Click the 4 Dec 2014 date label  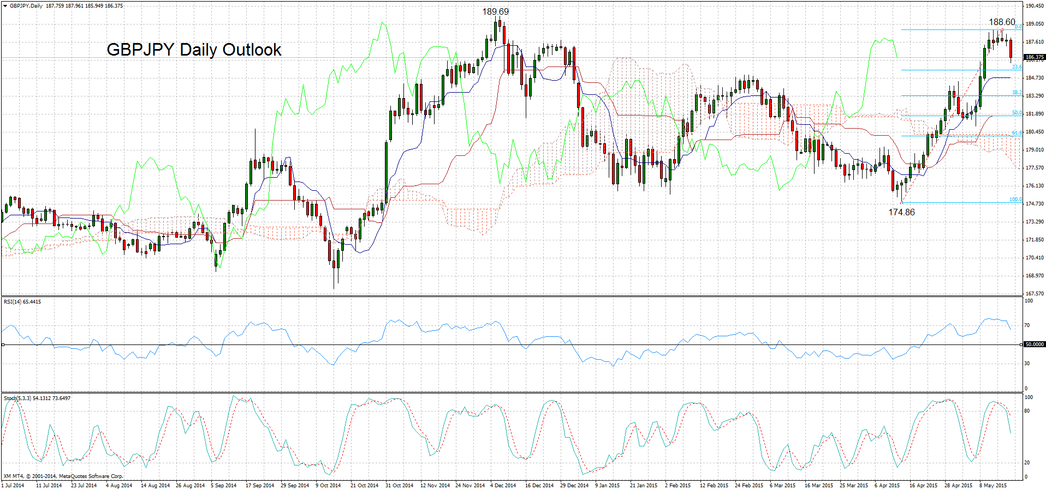coord(503,485)
